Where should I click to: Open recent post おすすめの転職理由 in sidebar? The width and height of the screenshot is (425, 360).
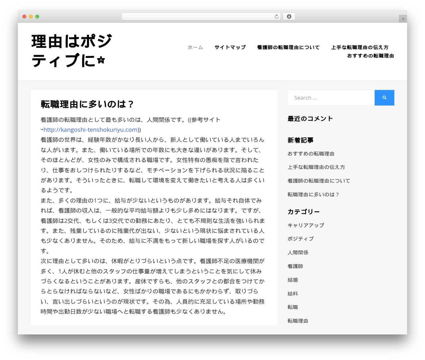[311, 153]
